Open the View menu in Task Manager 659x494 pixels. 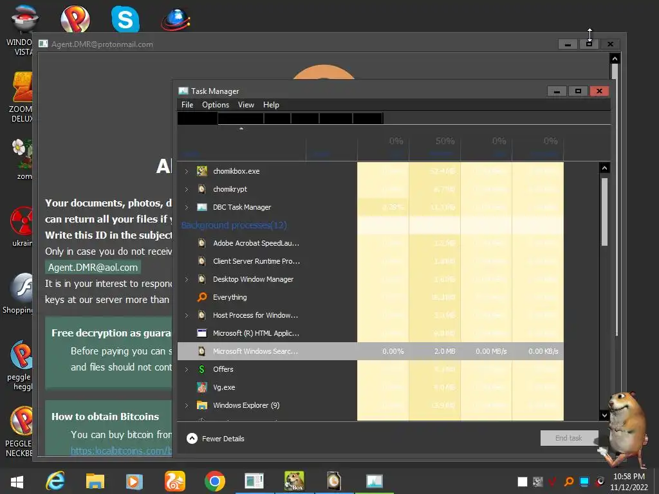246,105
